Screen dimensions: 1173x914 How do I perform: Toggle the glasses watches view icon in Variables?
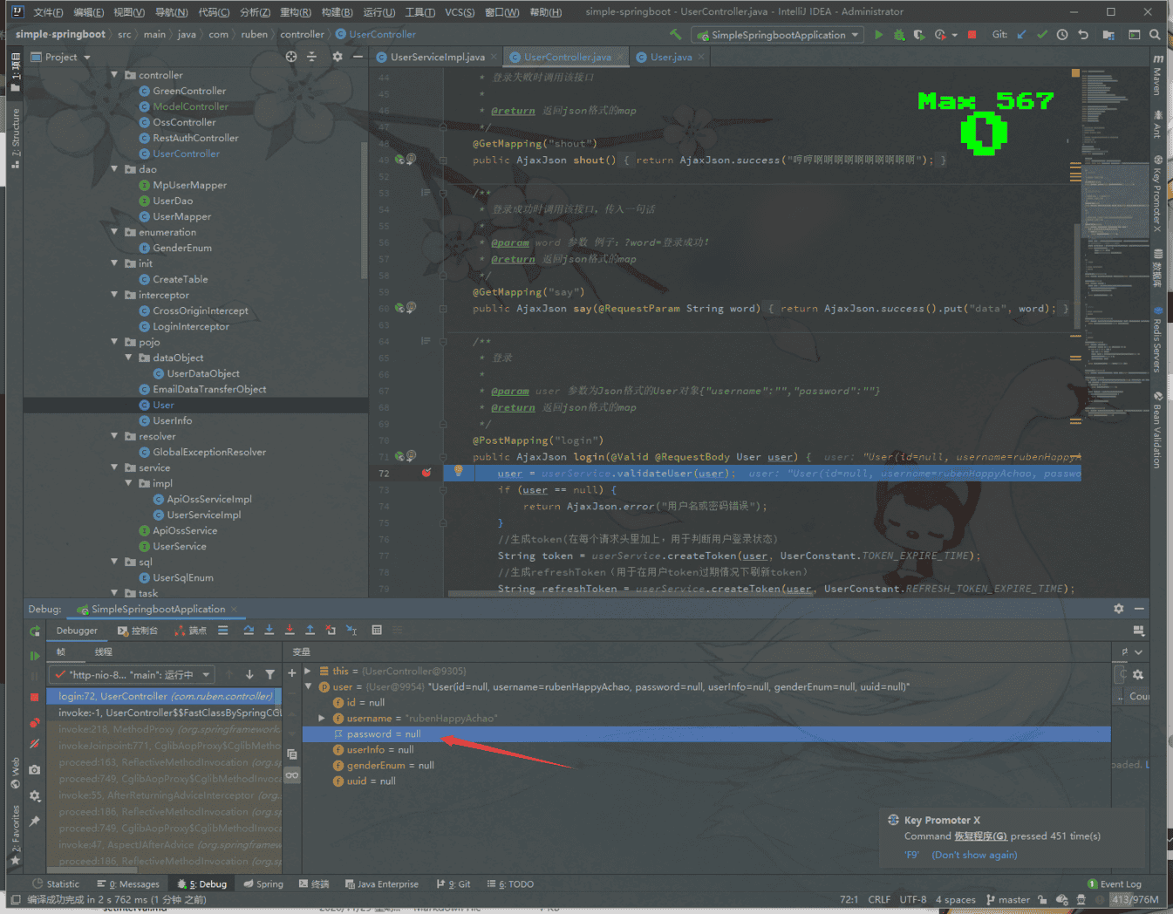pos(292,774)
